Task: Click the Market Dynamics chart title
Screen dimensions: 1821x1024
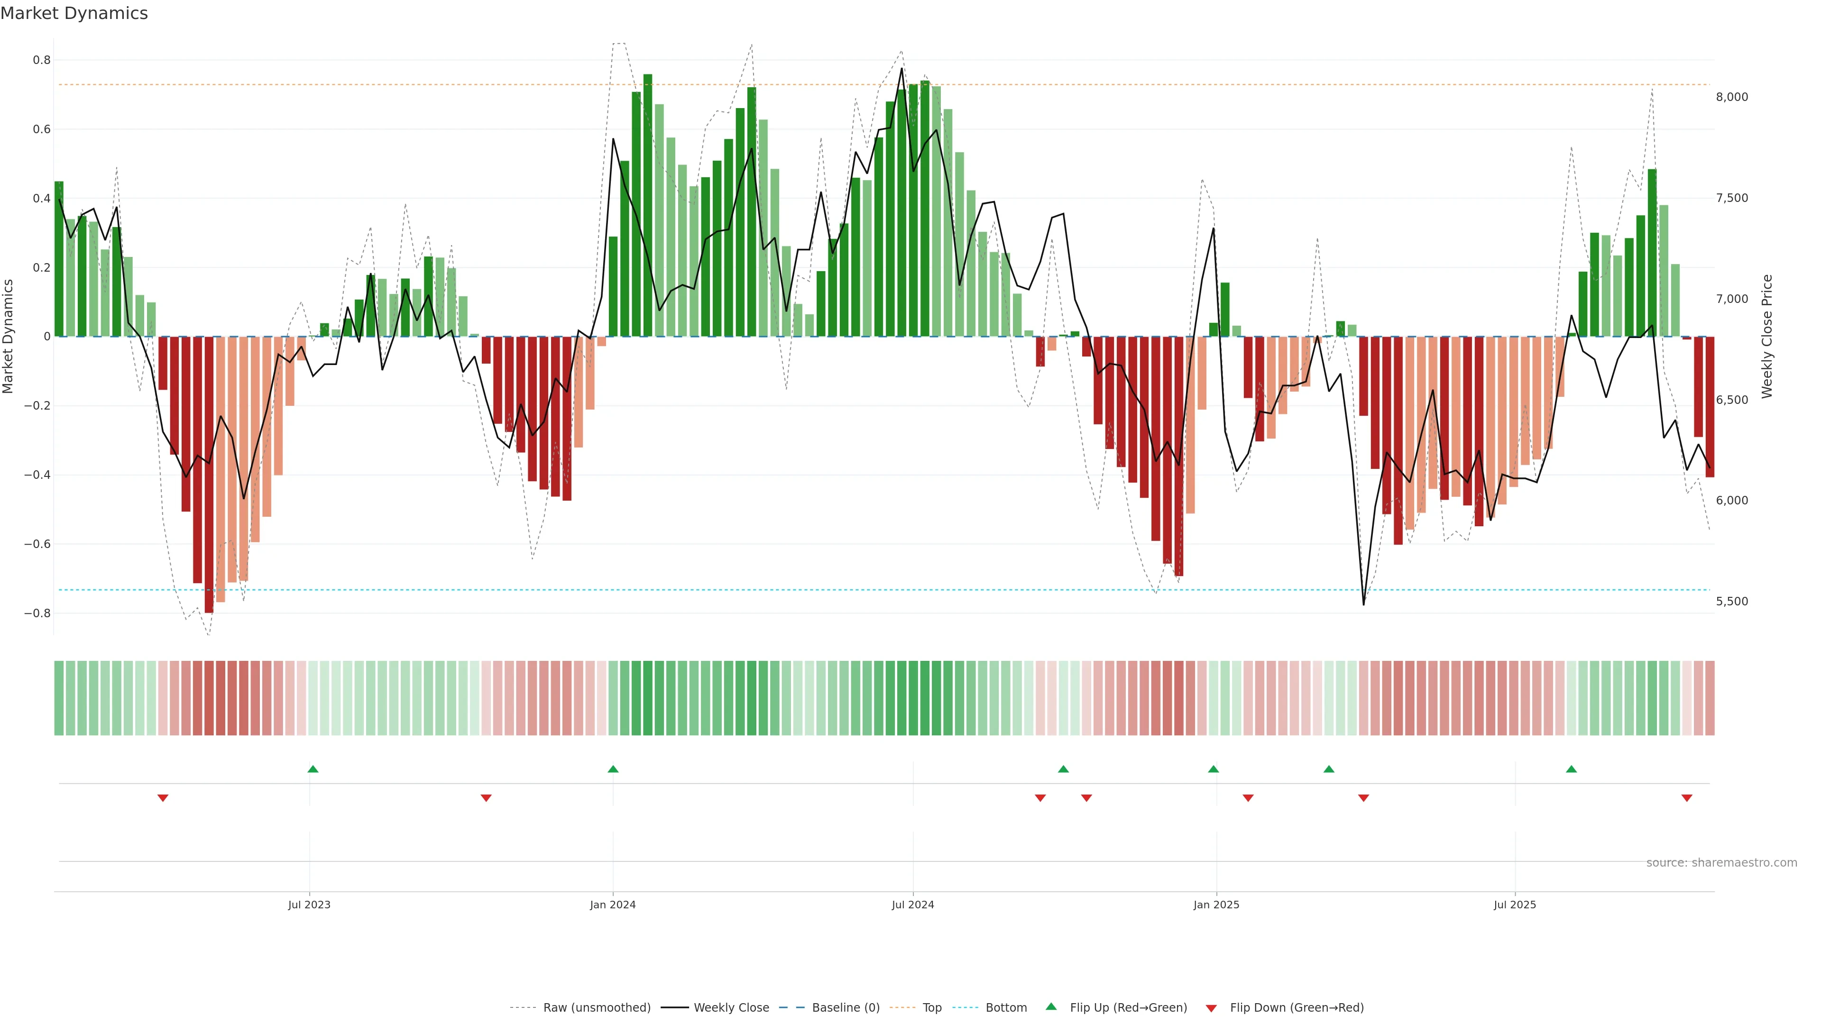Action: [74, 13]
